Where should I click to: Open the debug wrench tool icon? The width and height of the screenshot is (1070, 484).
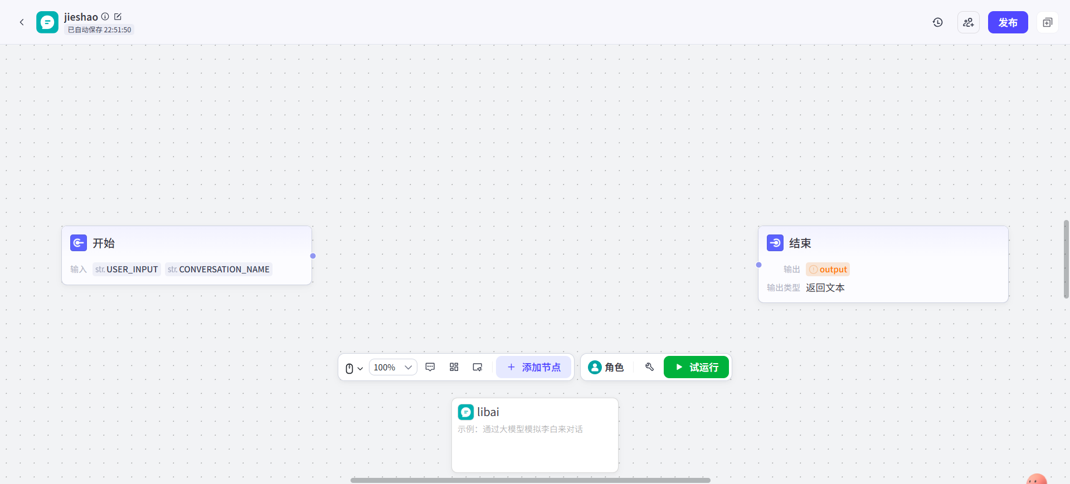pos(649,367)
